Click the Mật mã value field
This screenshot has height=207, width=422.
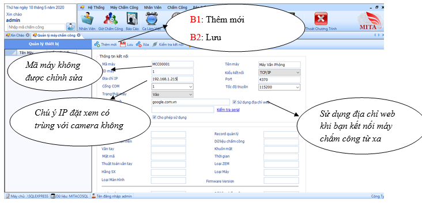(168, 157)
